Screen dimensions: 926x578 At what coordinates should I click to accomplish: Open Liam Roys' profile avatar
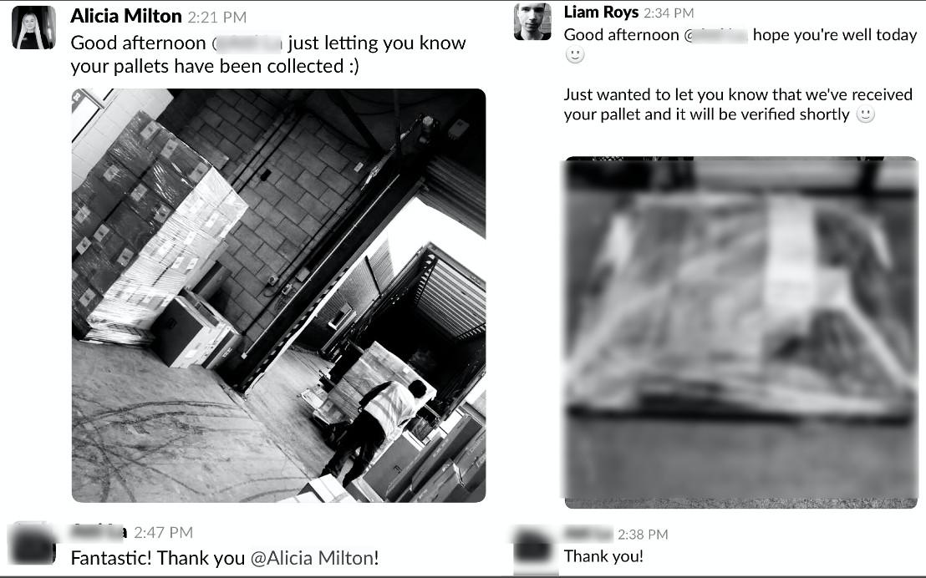point(532,22)
